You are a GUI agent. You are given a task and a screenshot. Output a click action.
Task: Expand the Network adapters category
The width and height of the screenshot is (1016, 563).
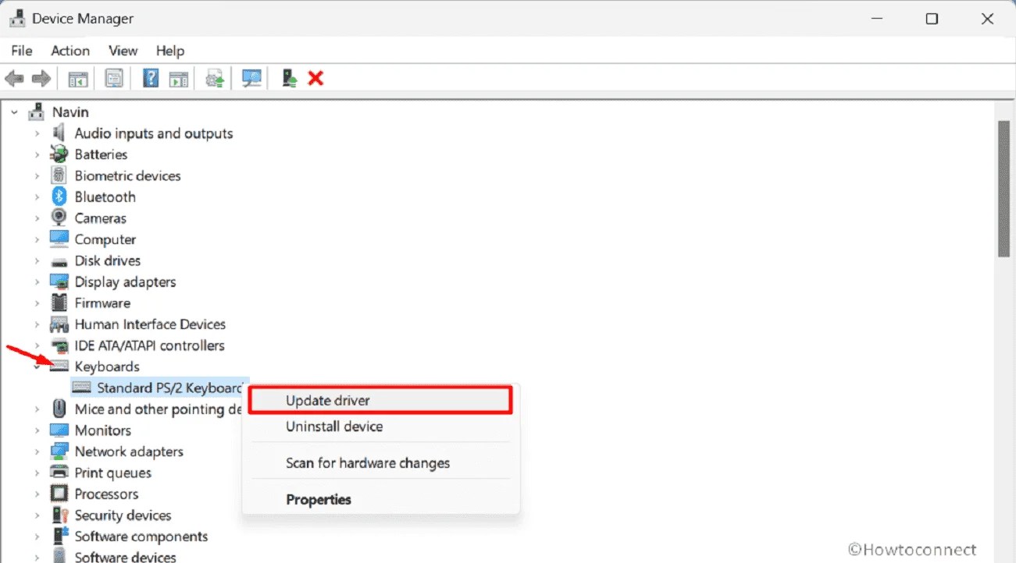37,451
